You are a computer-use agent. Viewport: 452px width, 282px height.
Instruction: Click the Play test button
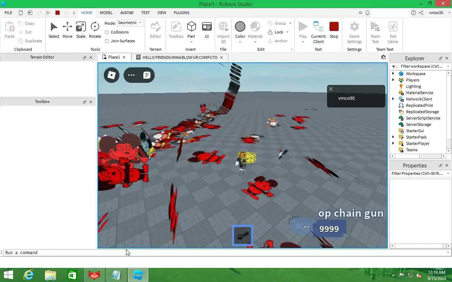pyautogui.click(x=303, y=32)
